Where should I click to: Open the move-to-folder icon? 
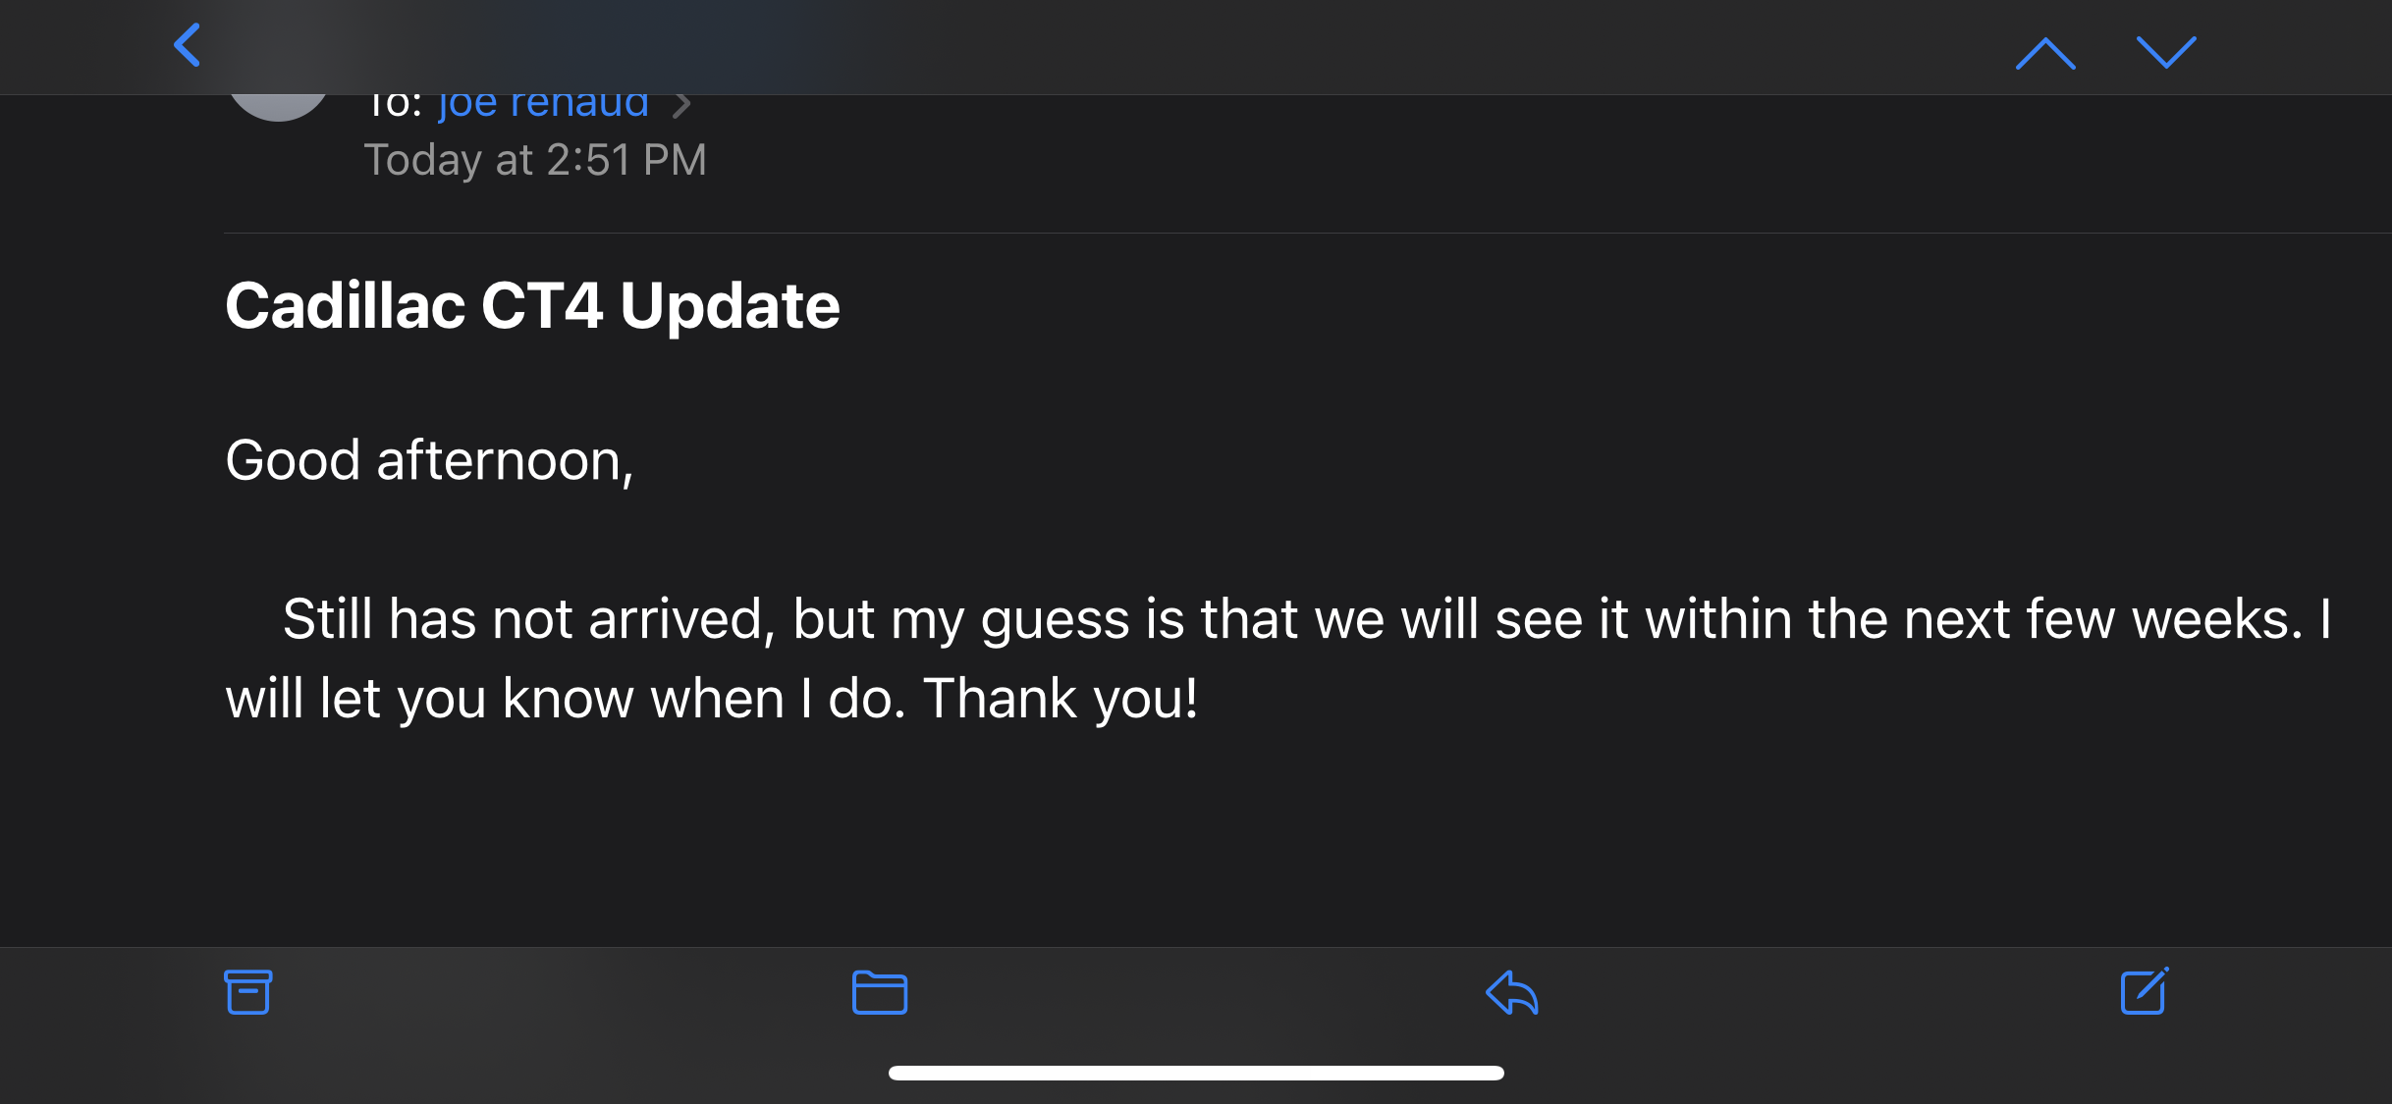[879, 992]
